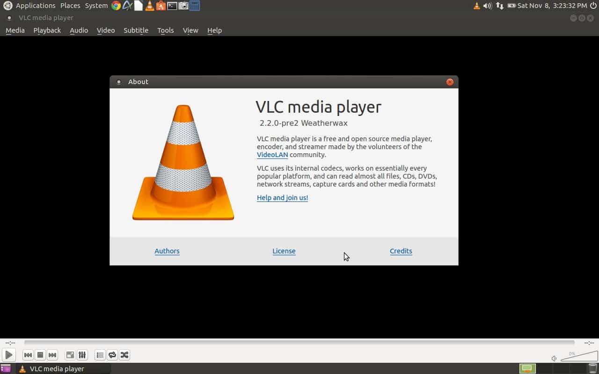Image resolution: width=599 pixels, height=374 pixels.
Task: Open the power session menu icon
Action: 593,6
